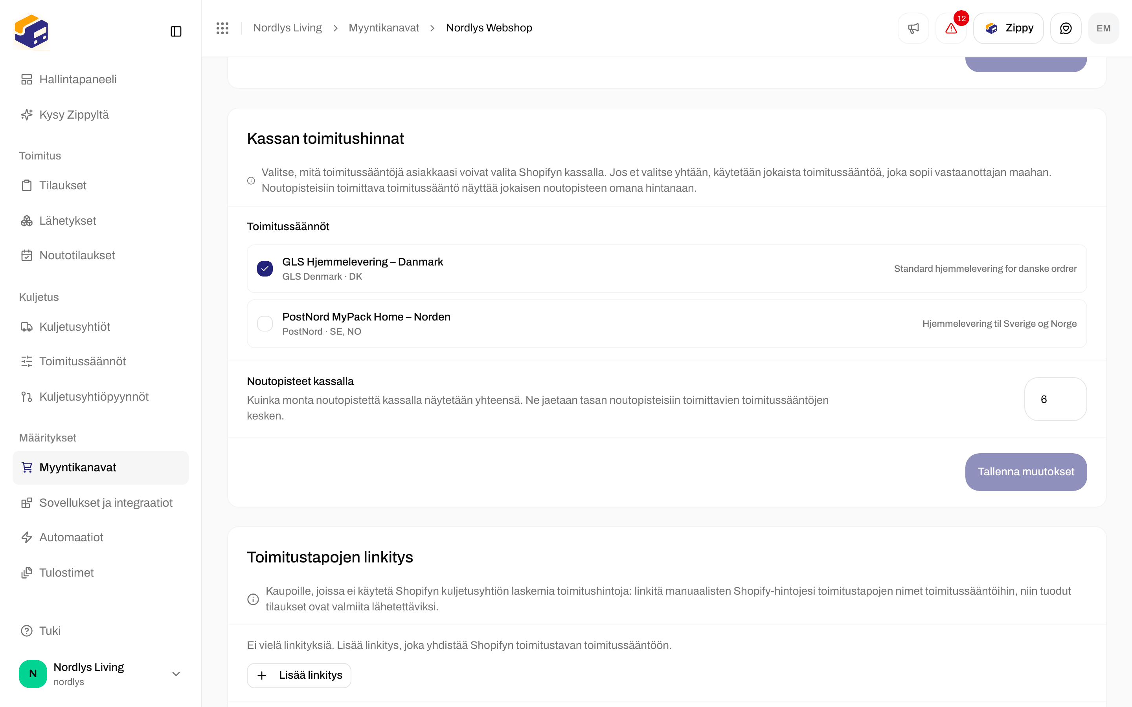The image size is (1132, 707).
Task: Go to Automaatiot
Action: (101, 537)
